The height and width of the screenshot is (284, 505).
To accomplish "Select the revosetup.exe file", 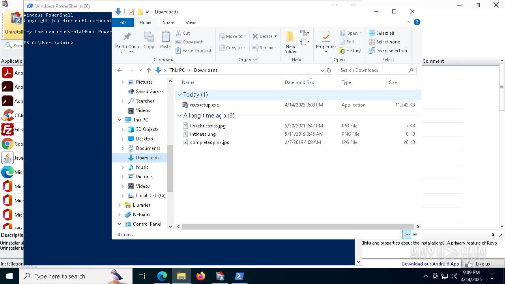I will pyautogui.click(x=204, y=105).
